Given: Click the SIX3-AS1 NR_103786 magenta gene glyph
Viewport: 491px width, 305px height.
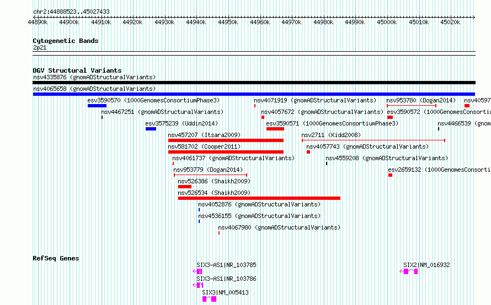Looking at the screenshot, I should pyautogui.click(x=198, y=285).
